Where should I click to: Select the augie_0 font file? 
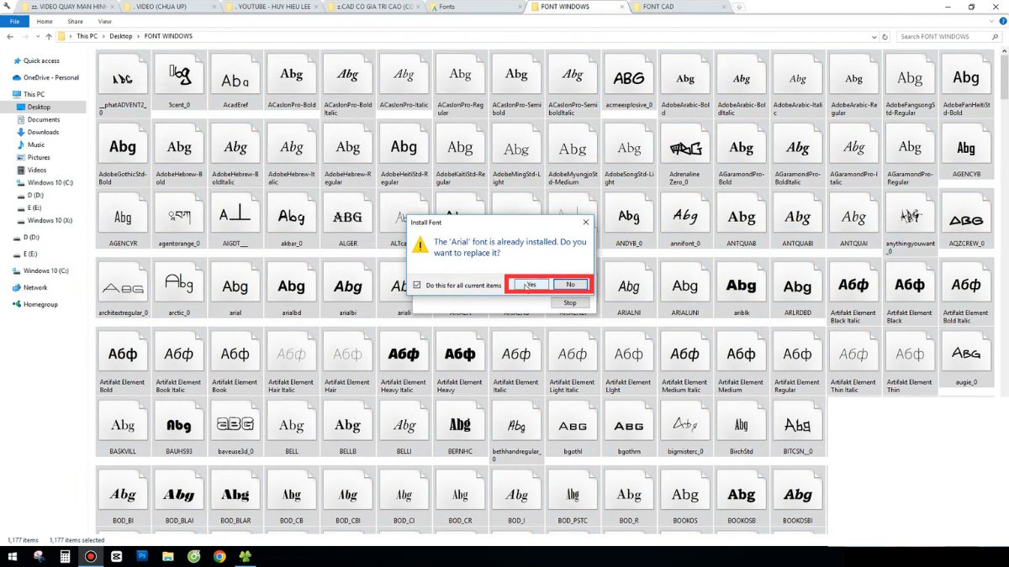click(x=966, y=360)
